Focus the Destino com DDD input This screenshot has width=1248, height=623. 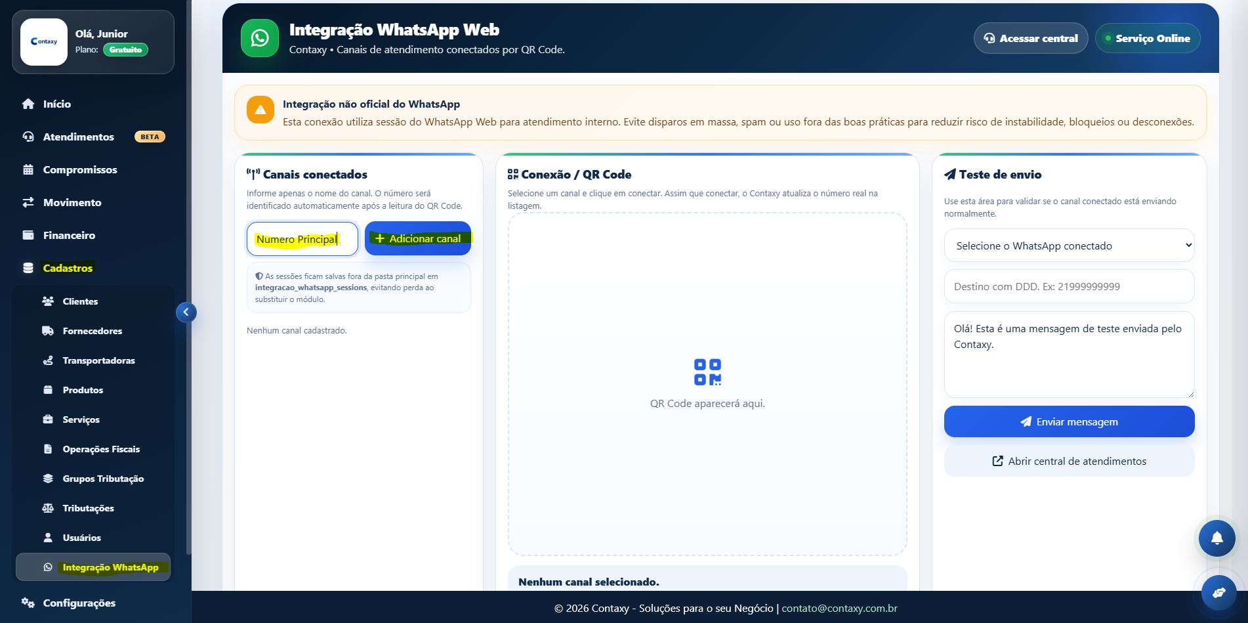point(1069,286)
